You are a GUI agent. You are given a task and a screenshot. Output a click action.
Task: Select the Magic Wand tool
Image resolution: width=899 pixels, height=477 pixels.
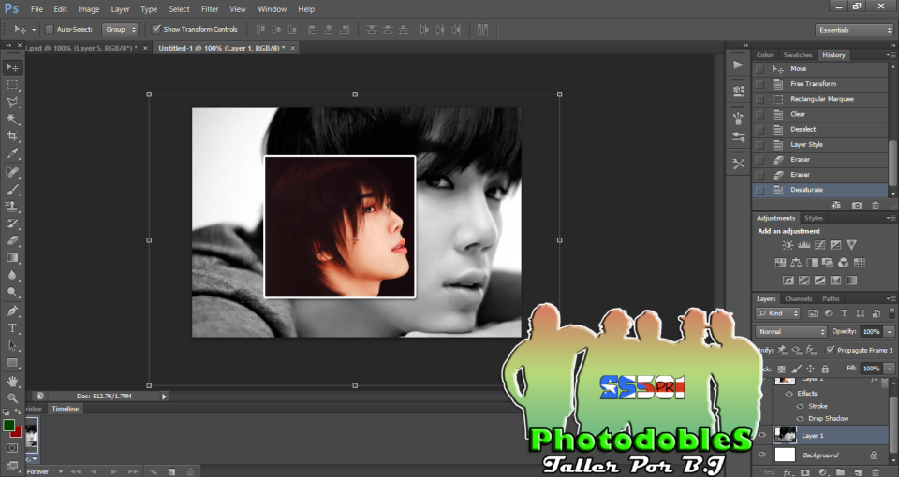12,119
